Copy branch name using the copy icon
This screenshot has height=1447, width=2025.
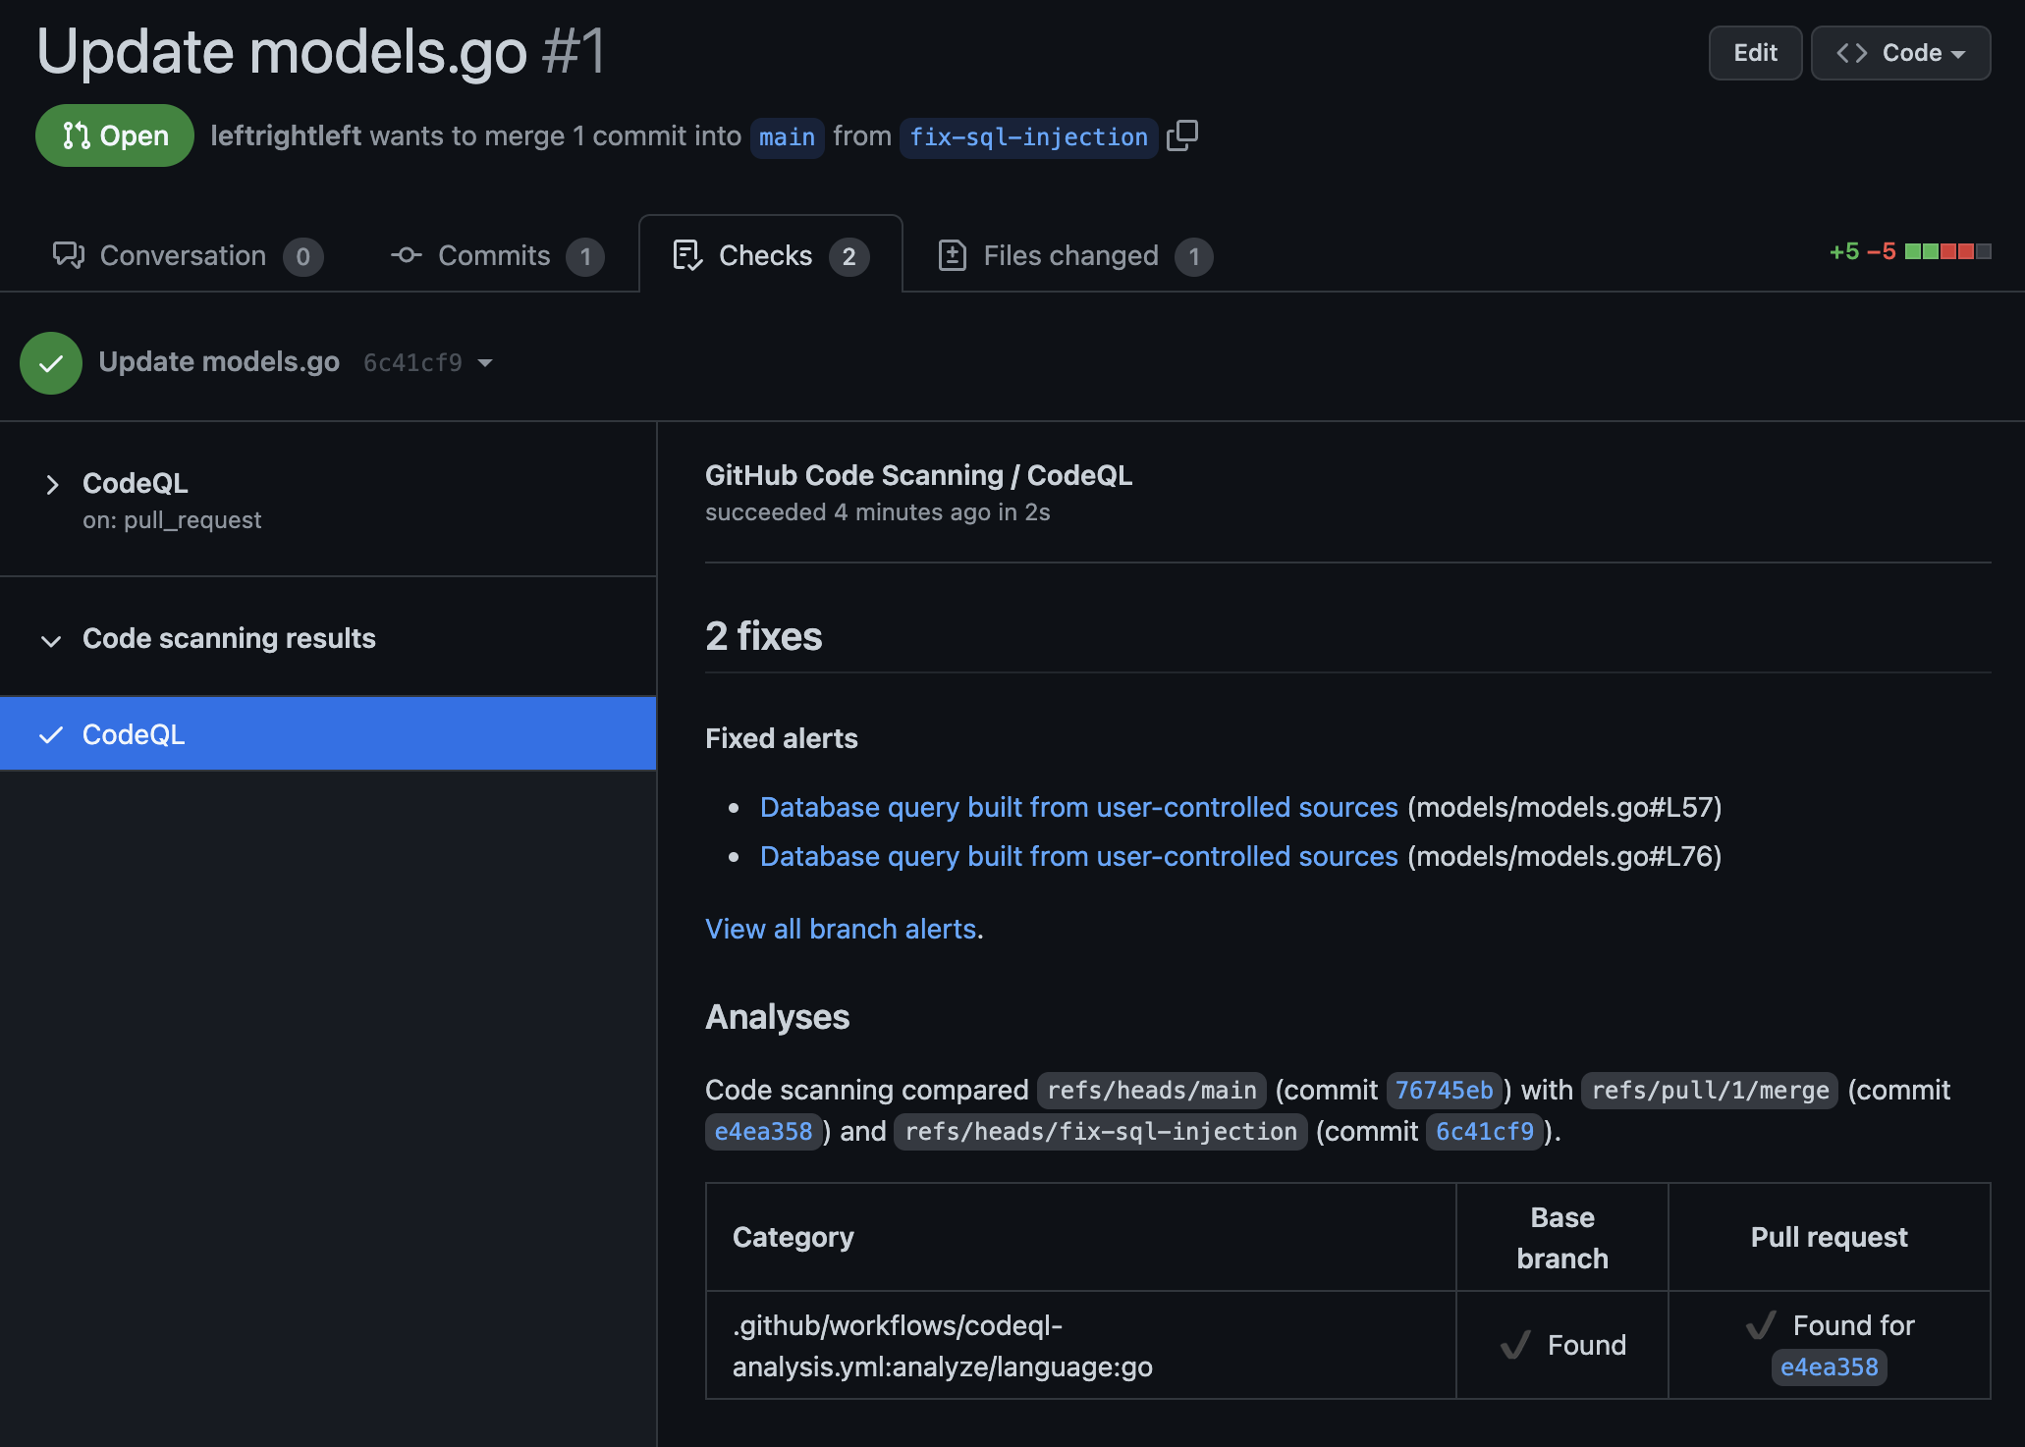1182,135
